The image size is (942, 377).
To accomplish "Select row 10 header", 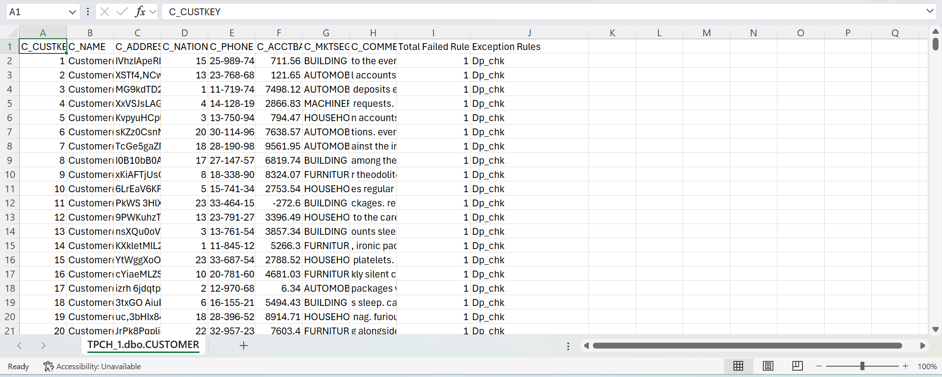I will coord(10,175).
